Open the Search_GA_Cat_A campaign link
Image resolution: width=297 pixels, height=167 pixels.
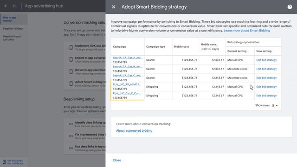click(128, 58)
